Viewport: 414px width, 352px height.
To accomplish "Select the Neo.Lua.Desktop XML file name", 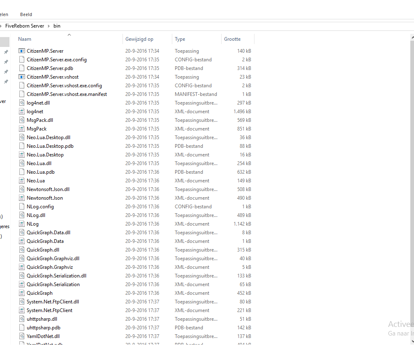I will (45, 155).
